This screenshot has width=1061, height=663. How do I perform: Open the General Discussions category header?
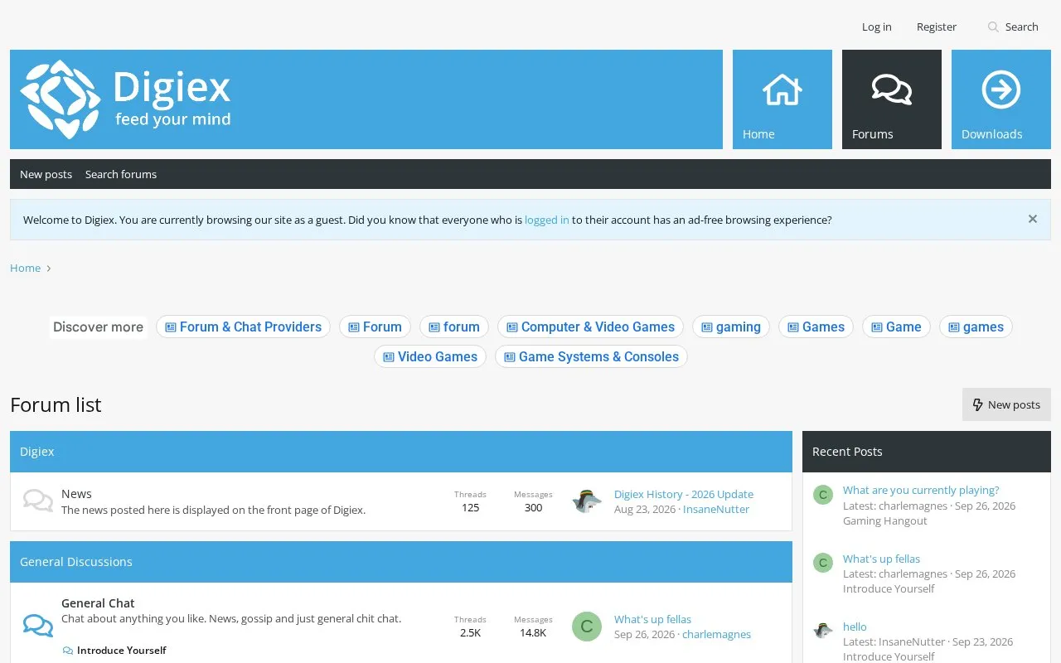point(76,562)
